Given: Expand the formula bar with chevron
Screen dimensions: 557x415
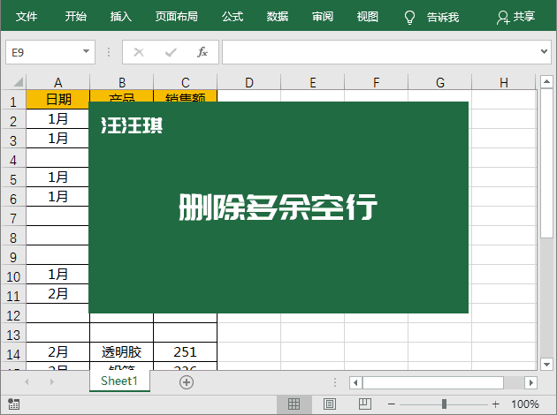Looking at the screenshot, I should (x=544, y=52).
